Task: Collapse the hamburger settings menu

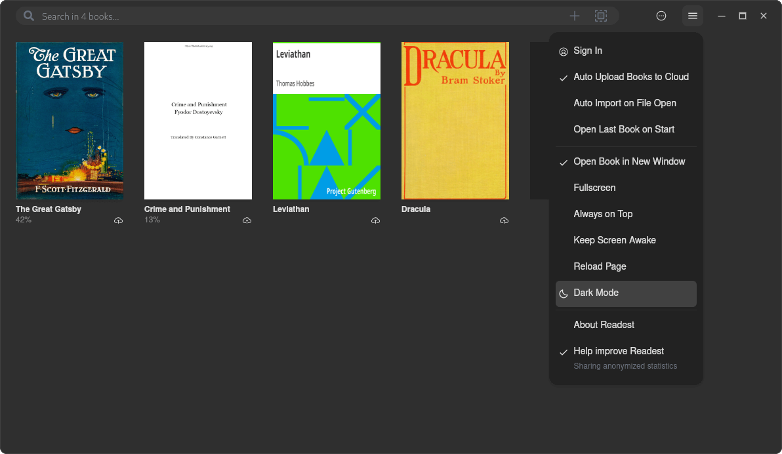Action: (x=692, y=16)
